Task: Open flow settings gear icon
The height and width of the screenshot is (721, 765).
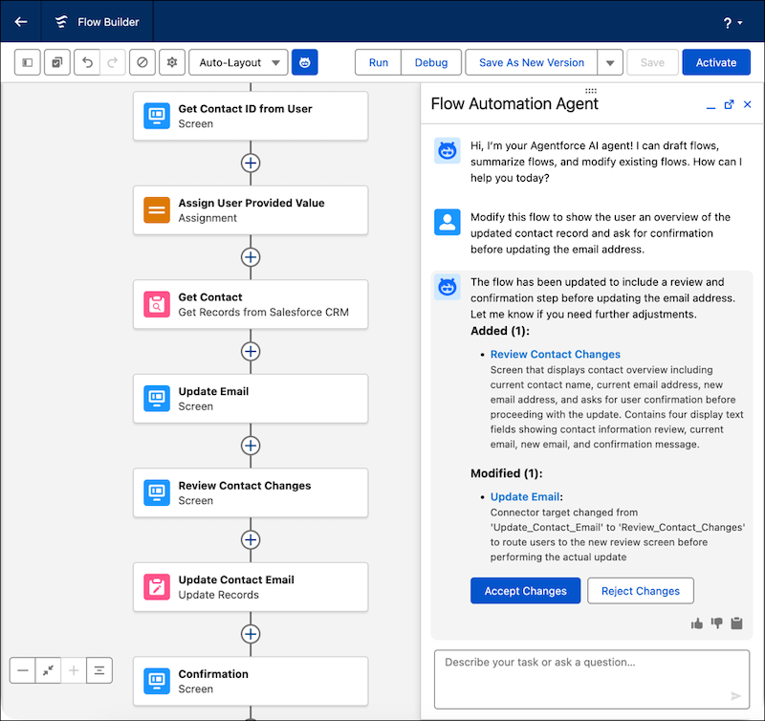Action: tap(172, 62)
